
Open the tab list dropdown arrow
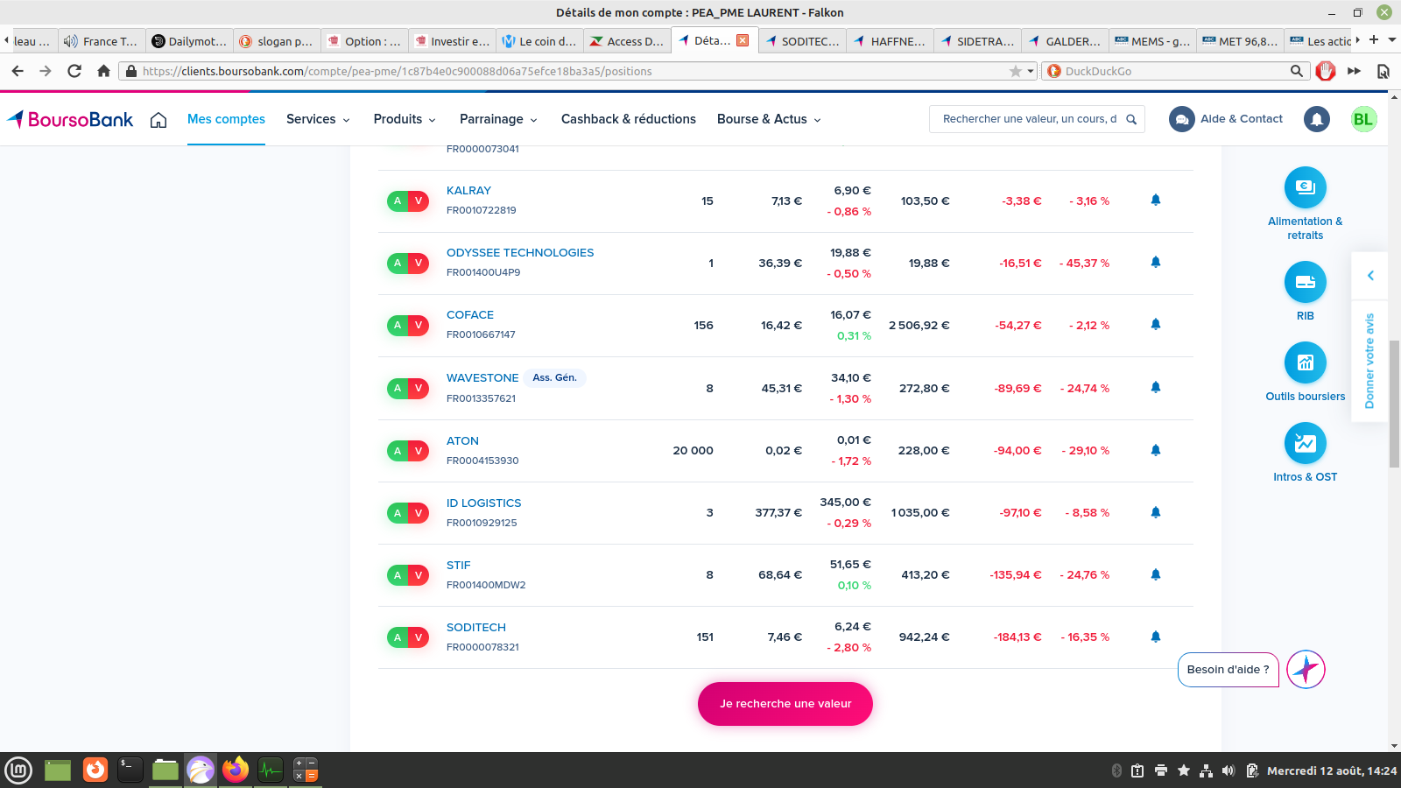1391,40
